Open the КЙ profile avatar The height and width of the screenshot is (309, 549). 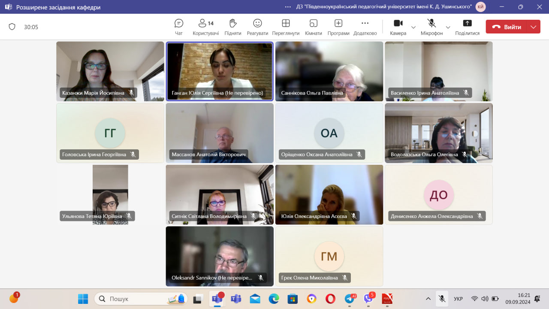pyautogui.click(x=481, y=7)
